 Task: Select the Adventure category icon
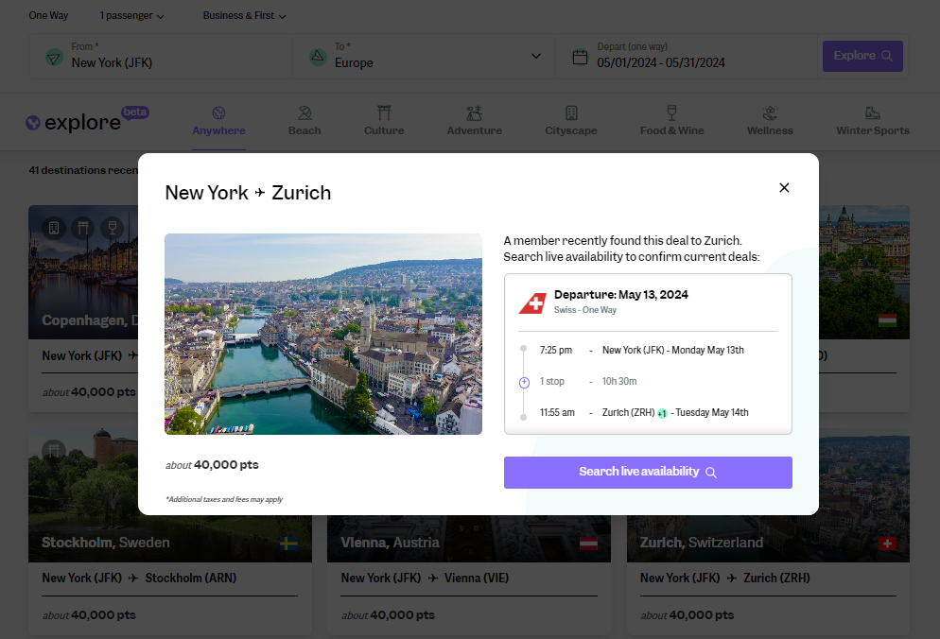click(474, 111)
